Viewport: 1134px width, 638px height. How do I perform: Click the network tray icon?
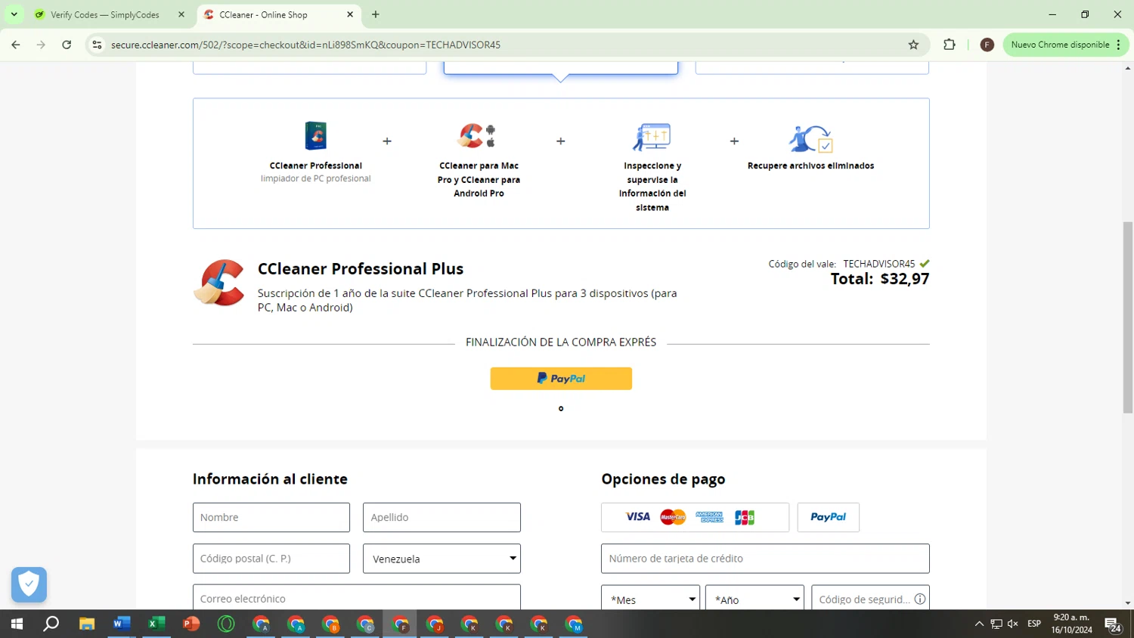point(996,624)
